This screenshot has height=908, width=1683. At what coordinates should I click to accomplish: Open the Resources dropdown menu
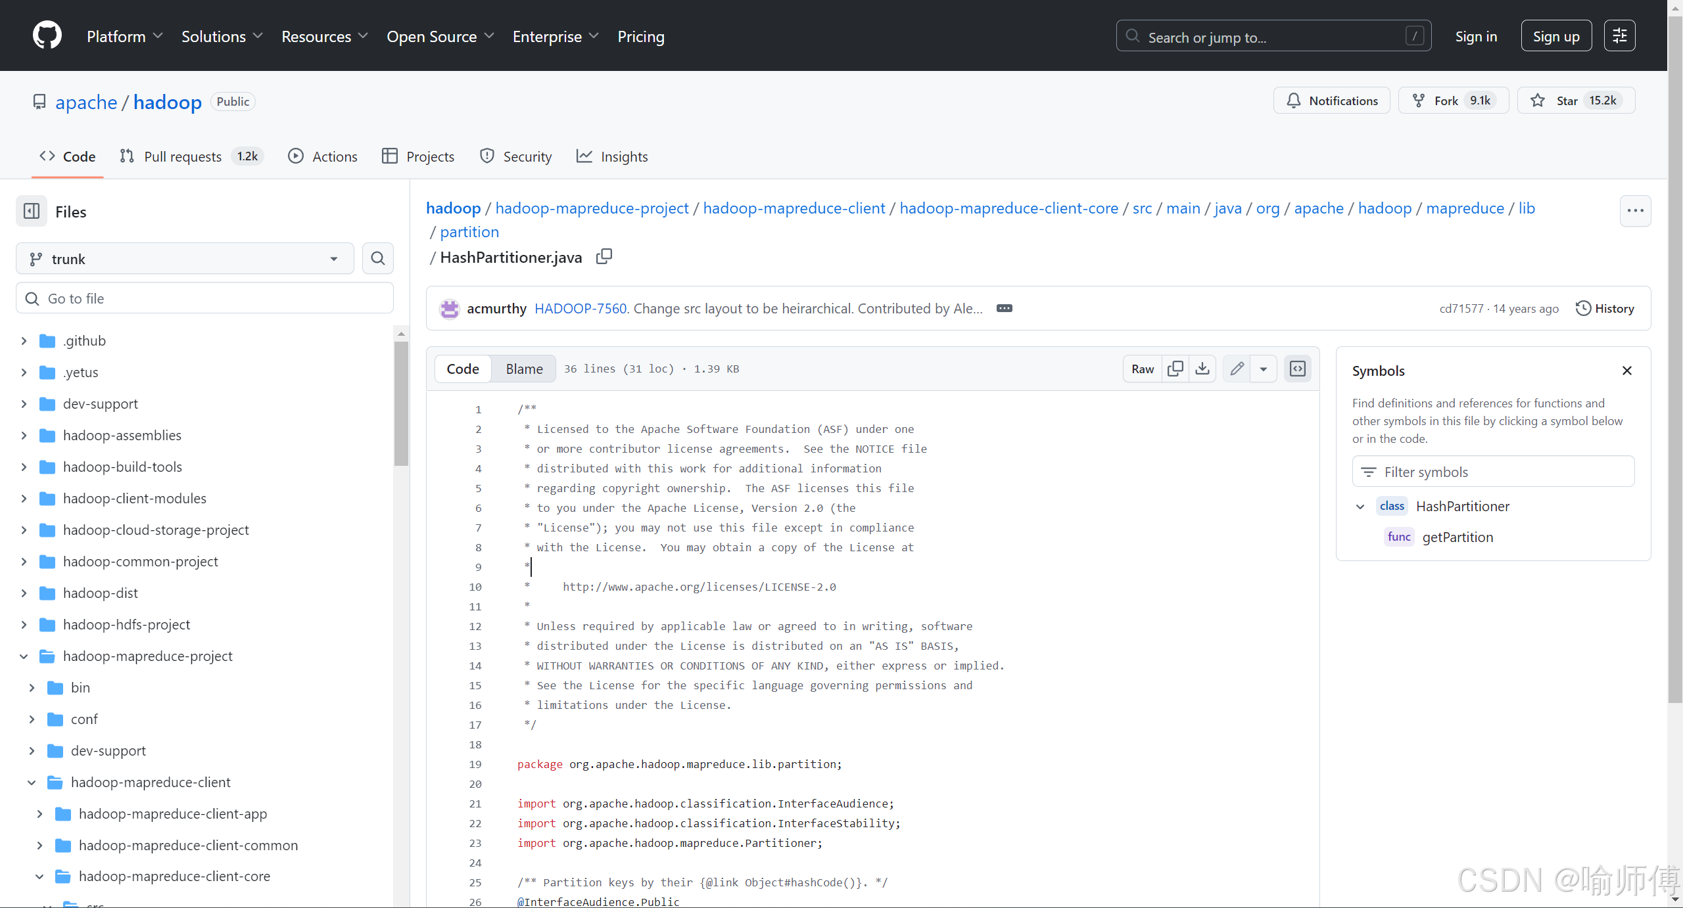[324, 36]
